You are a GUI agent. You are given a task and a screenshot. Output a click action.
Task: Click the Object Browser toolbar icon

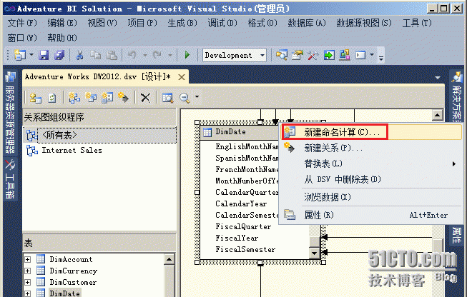click(345, 55)
